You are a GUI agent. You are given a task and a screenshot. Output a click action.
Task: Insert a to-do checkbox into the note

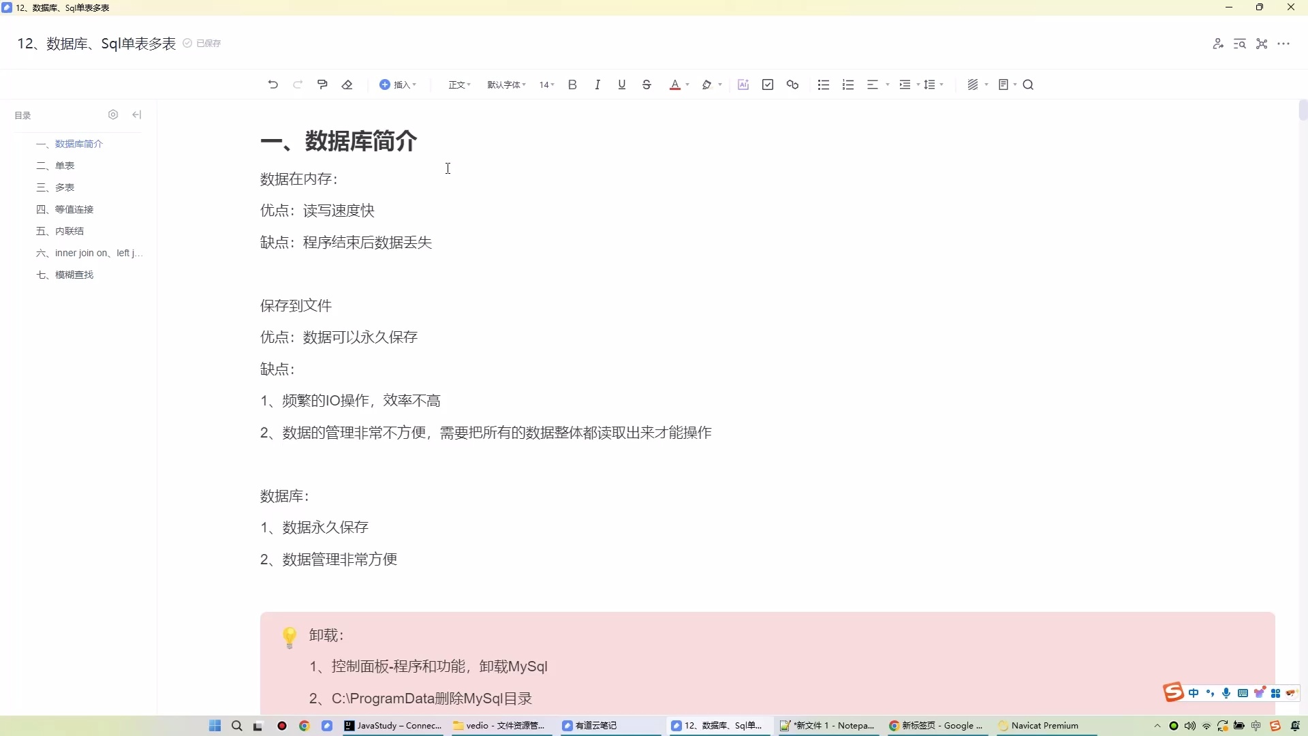click(x=768, y=84)
